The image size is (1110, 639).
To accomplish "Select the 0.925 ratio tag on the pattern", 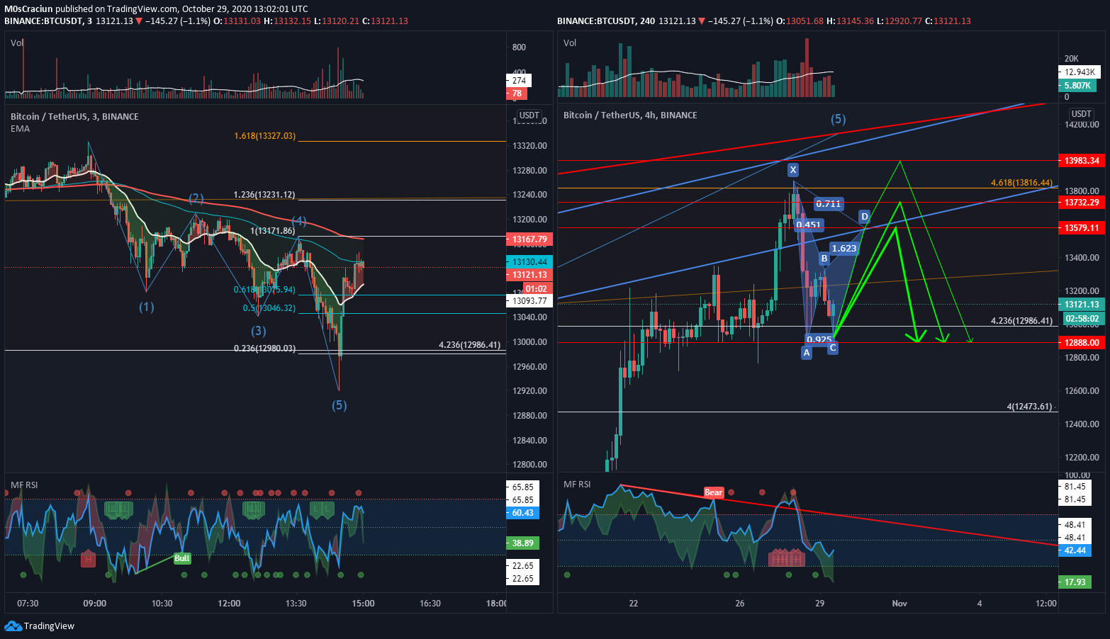I will (x=819, y=339).
